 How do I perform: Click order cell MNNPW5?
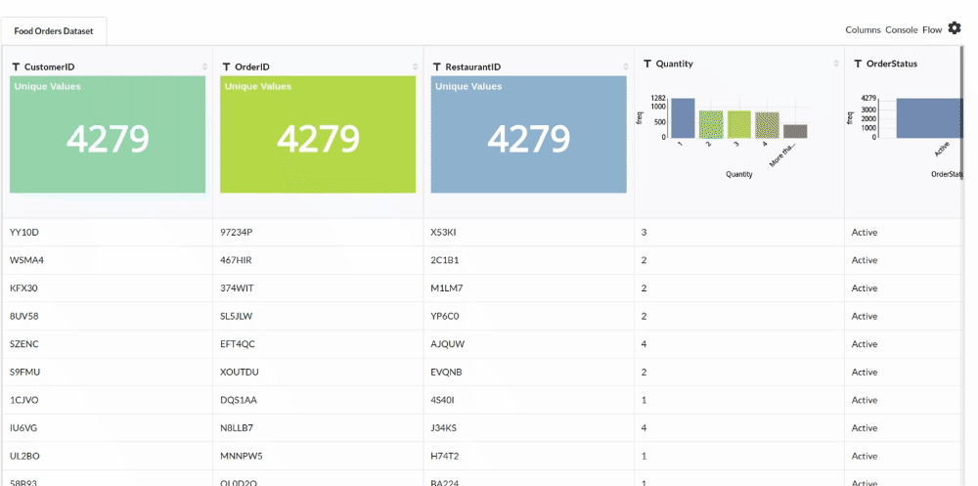click(x=242, y=457)
